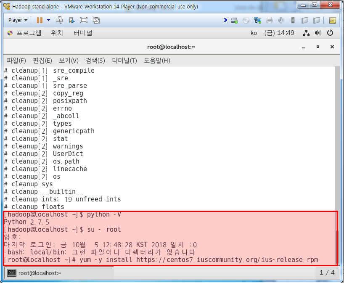The image size is (344, 283).
Task: Open the clock showing (금) 14:49
Action: coord(279,33)
